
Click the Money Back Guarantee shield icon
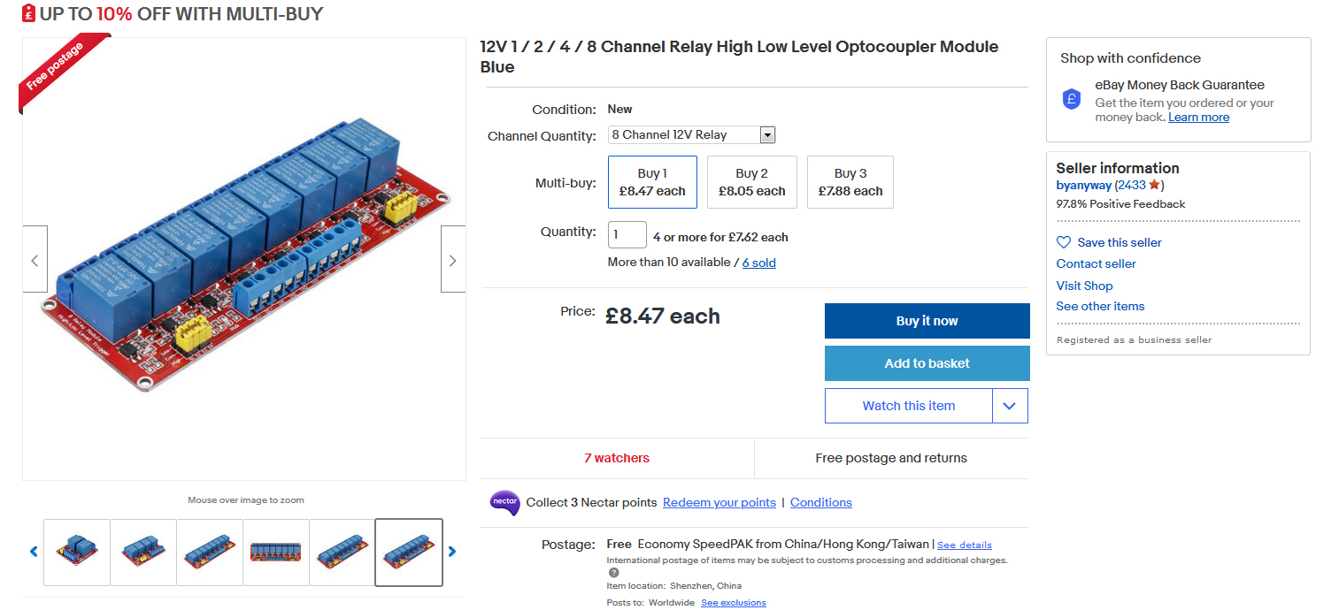click(x=1072, y=100)
